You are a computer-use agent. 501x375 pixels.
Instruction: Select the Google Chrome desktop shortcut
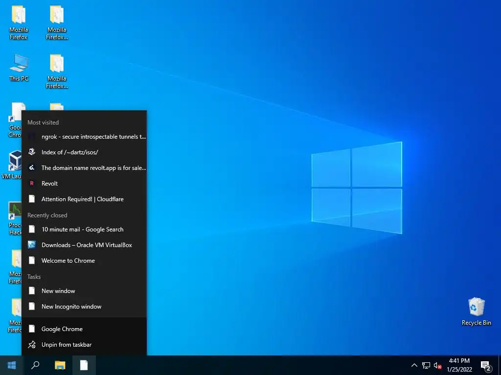[14, 120]
